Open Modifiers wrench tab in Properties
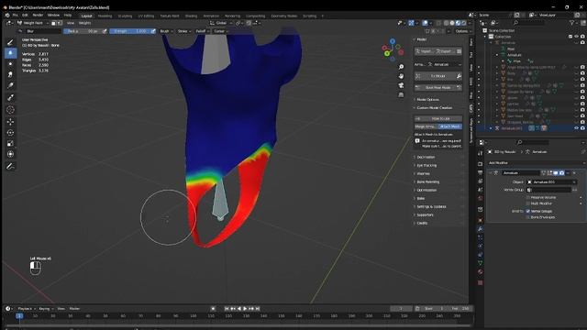This screenshot has width=587, height=330. pos(481,228)
